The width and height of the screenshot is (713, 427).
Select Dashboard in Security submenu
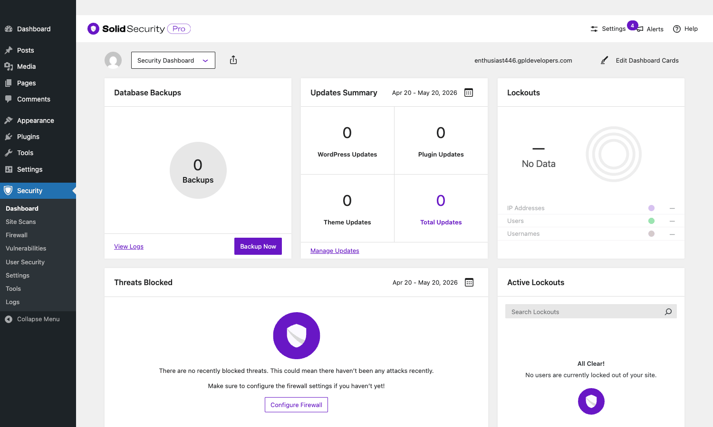point(22,208)
